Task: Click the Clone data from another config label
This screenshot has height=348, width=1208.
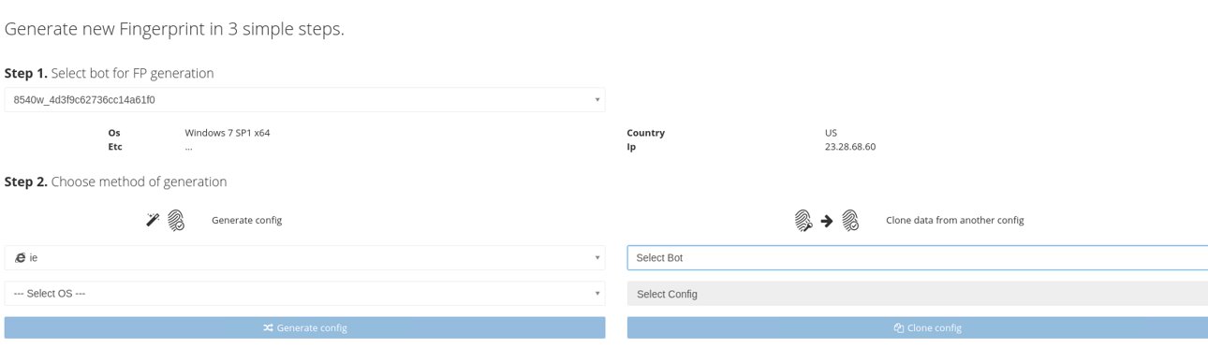Action: pyautogui.click(x=955, y=221)
